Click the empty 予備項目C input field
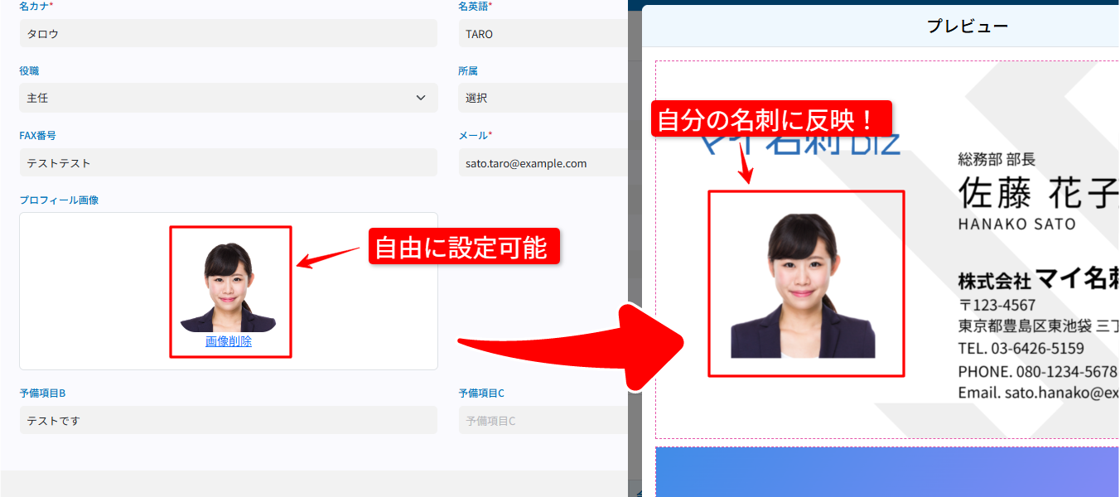The width and height of the screenshot is (1120, 497). pos(543,420)
